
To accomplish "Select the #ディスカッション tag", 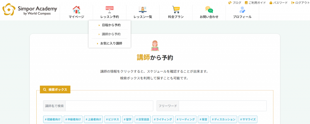I will tap(223, 119).
